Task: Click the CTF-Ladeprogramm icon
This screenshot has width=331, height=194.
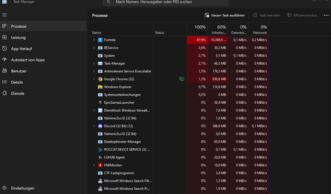Action: coord(100,173)
